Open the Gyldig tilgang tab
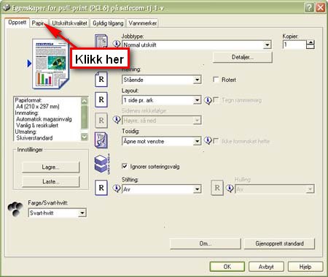The image size is (328, 277). pyautogui.click(x=108, y=23)
